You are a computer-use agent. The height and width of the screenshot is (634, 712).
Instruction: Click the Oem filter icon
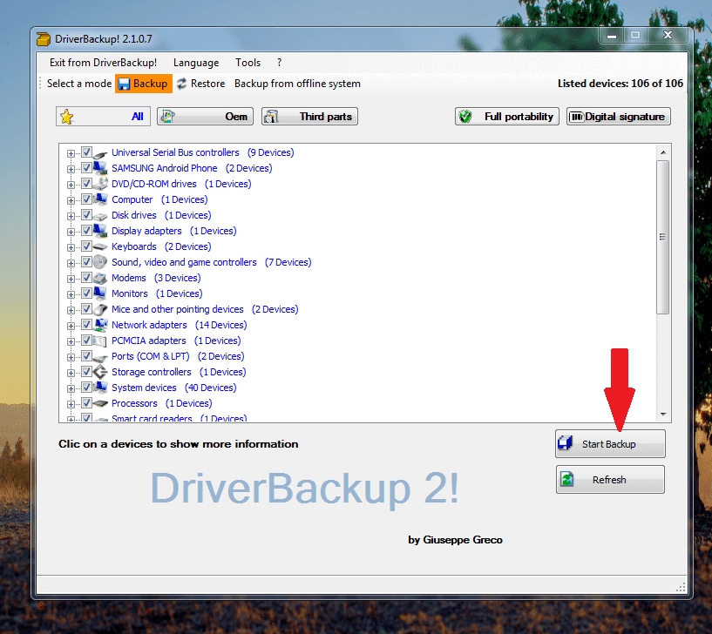(167, 117)
